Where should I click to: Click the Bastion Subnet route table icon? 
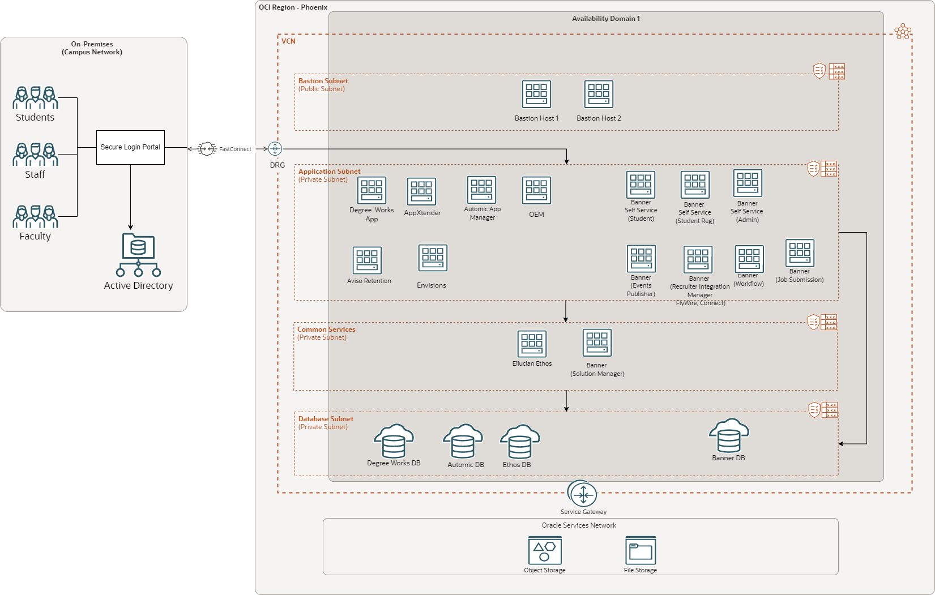pos(837,71)
